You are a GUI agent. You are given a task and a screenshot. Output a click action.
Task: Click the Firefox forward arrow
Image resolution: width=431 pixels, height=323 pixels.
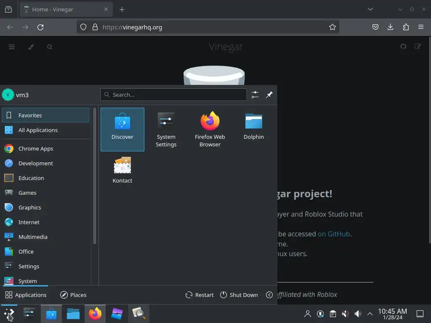tap(25, 27)
